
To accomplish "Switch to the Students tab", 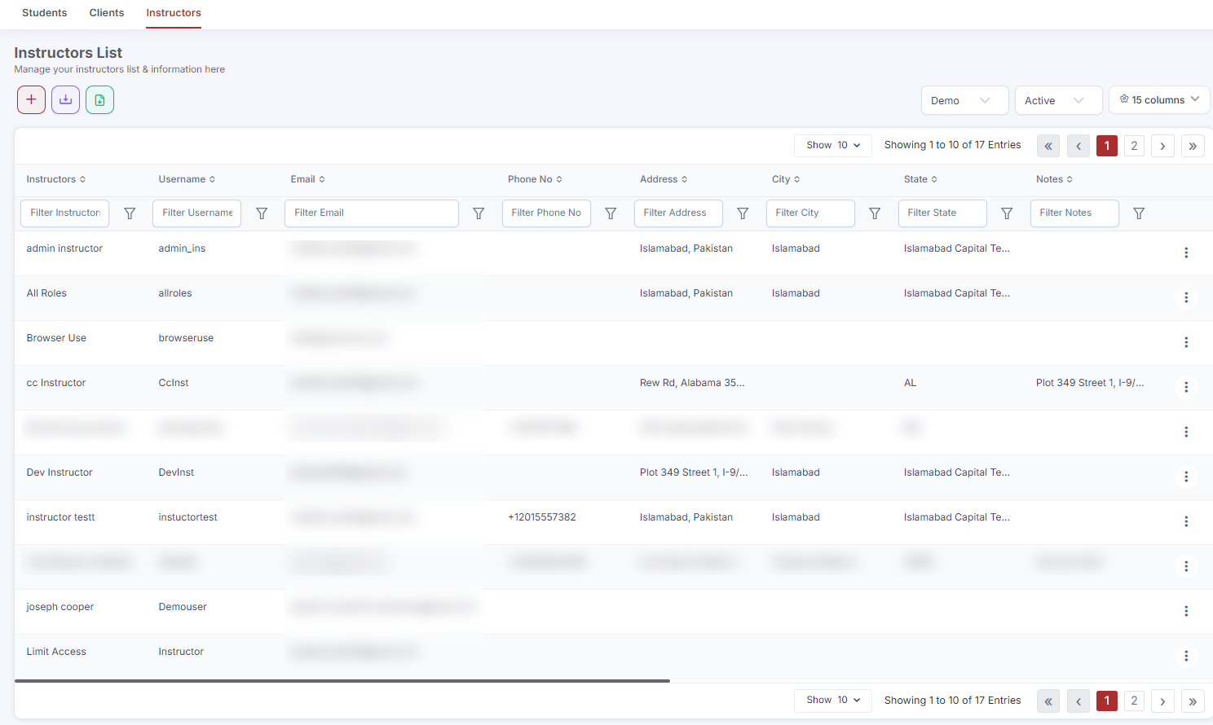I will coord(45,13).
